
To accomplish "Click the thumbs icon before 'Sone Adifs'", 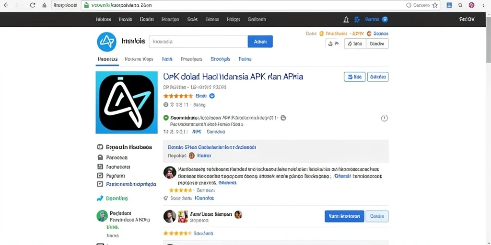I will pos(165,198).
